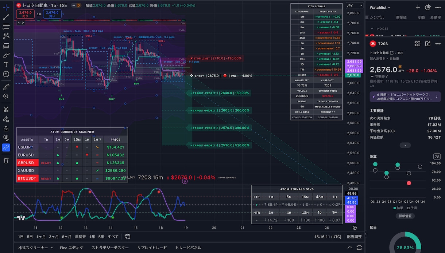Image resolution: width=445 pixels, height=253 pixels.
Task: Select the BTCUSDT row in currency scanner
Action: (x=72, y=178)
